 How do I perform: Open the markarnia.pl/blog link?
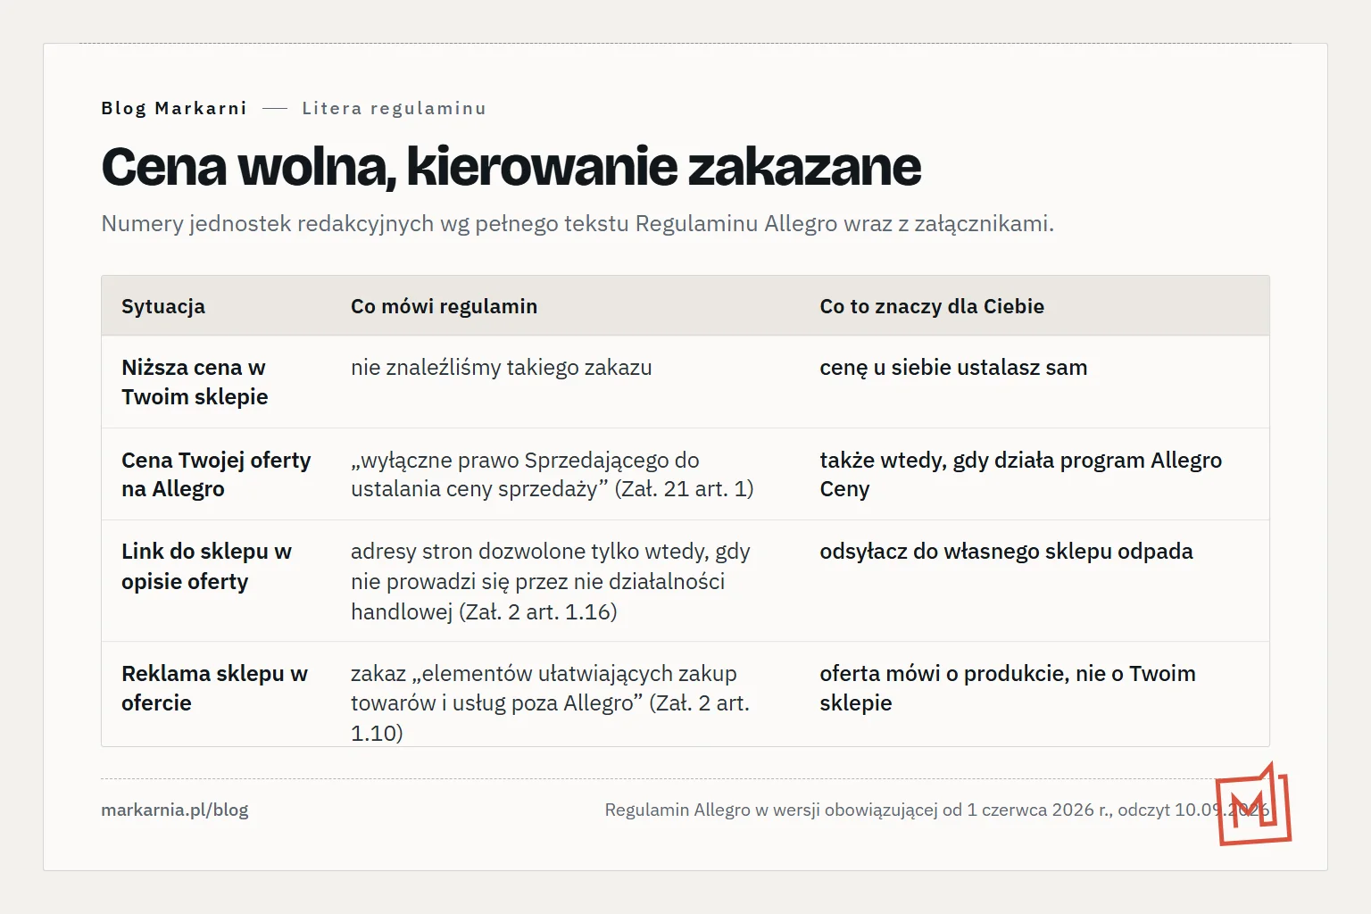(x=175, y=810)
